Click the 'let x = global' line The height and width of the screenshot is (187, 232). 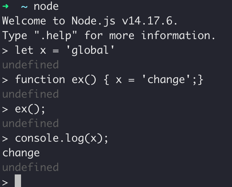click(58, 51)
